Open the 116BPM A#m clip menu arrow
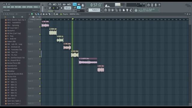The height and width of the screenshot is (108, 192). click(79, 59)
